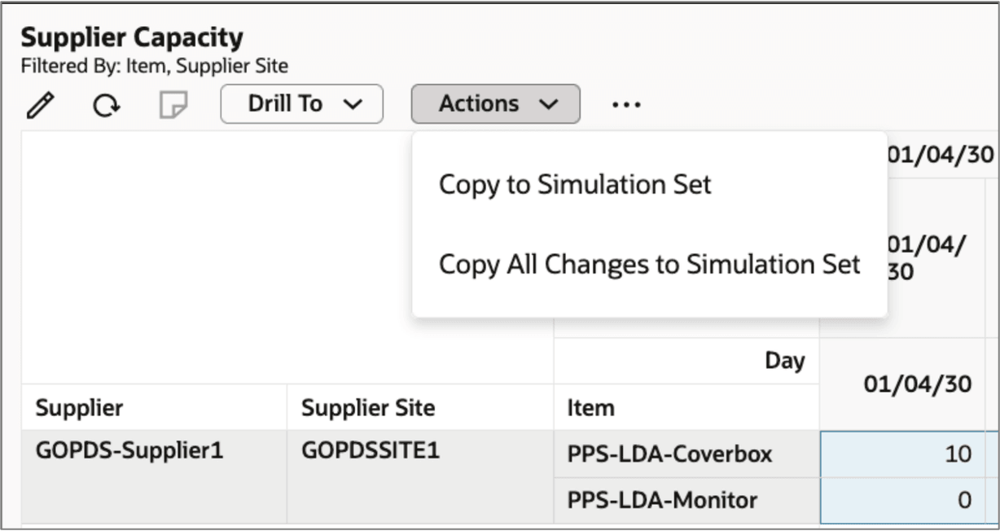This screenshot has height=531, width=1000.
Task: Open the more options ellipsis icon
Action: click(627, 103)
